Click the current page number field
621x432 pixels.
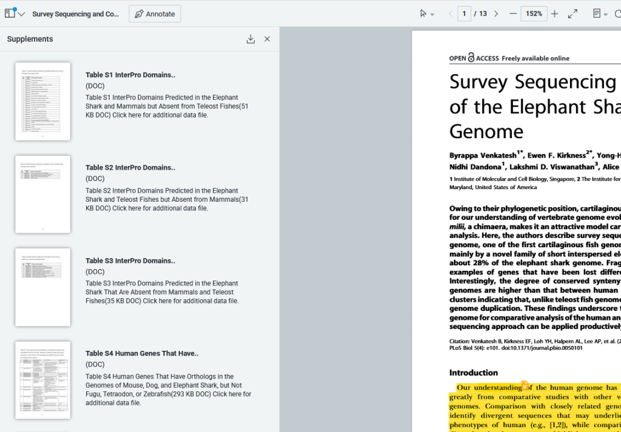465,14
